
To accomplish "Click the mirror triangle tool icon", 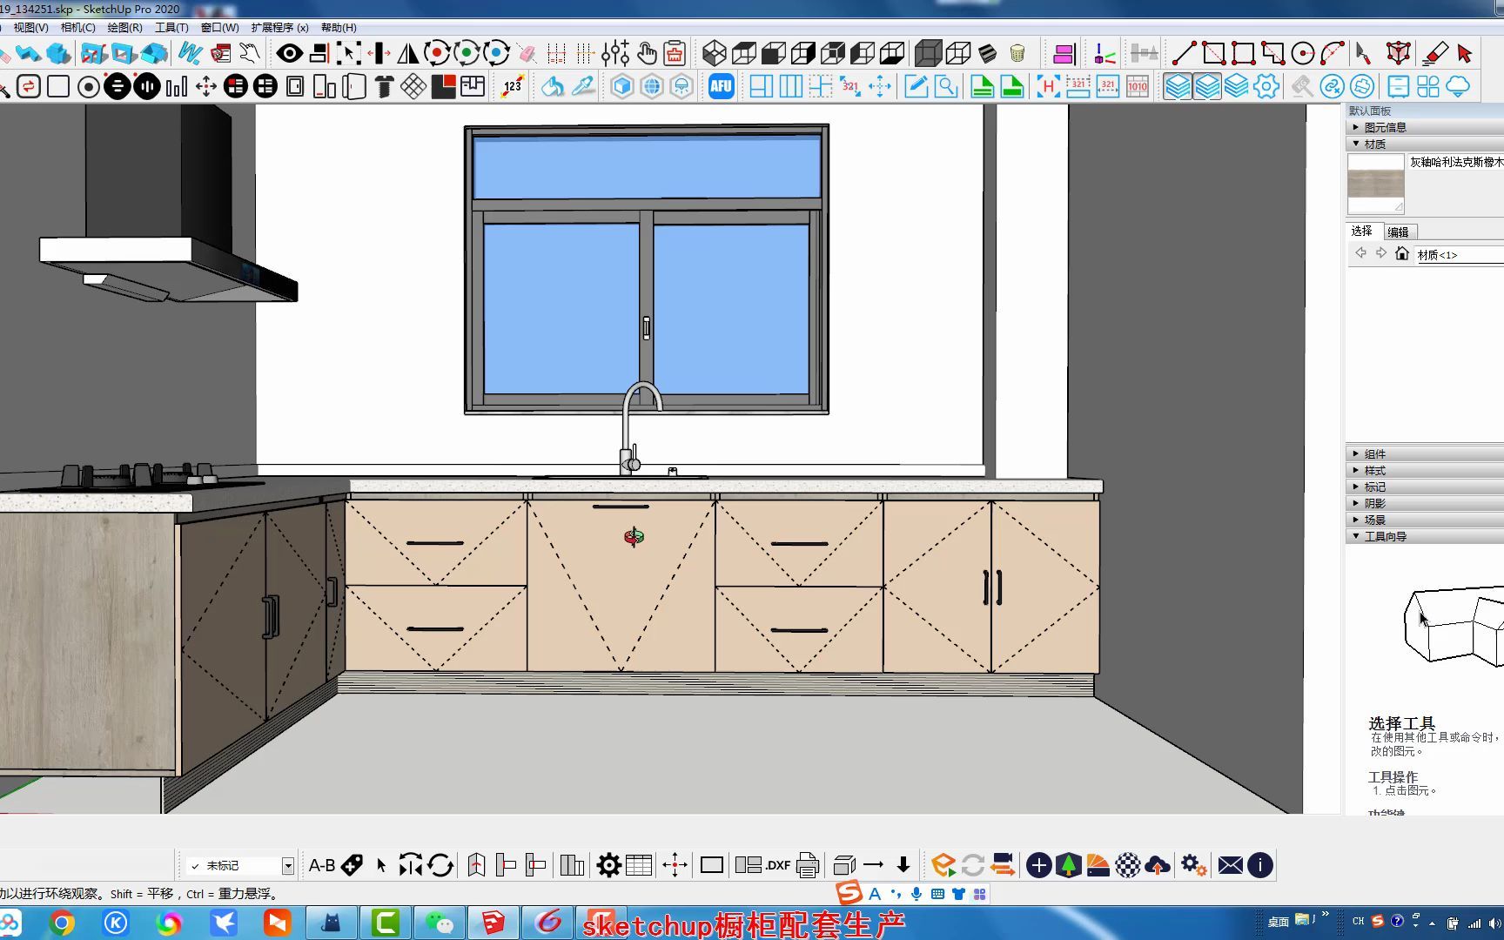I will tap(407, 54).
